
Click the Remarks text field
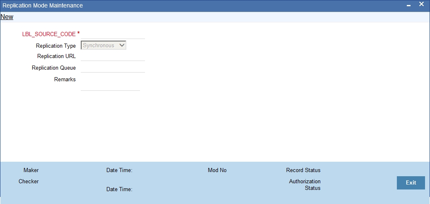click(110, 83)
